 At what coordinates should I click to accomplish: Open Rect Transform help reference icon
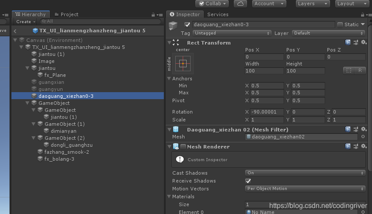[x=348, y=42]
